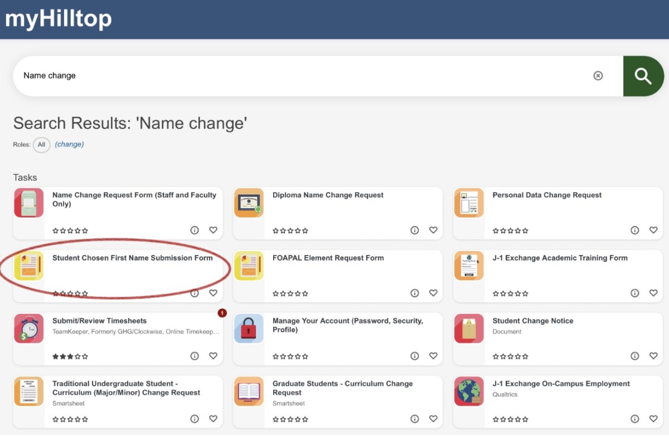Favorite the Submit/Review Timesheets task
669x443 pixels.
[213, 356]
